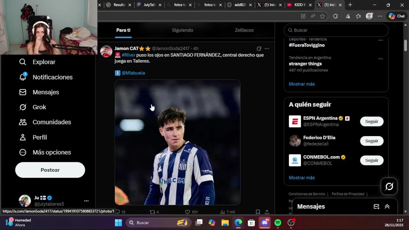Viewport: 409px width, 230px height.
Task: Switch to the JulyTalleres Twitch browser tab
Action: (149, 5)
